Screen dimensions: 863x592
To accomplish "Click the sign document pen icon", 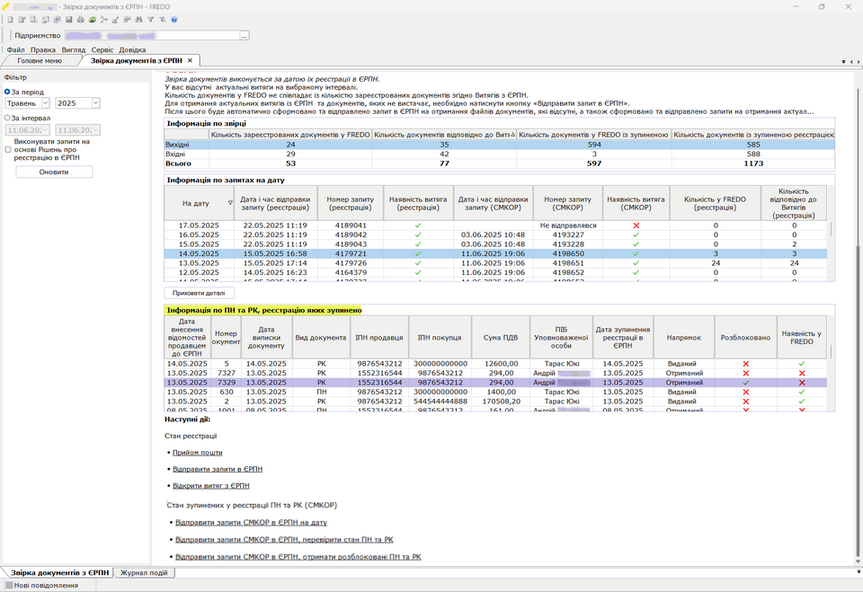I will 116,19.
